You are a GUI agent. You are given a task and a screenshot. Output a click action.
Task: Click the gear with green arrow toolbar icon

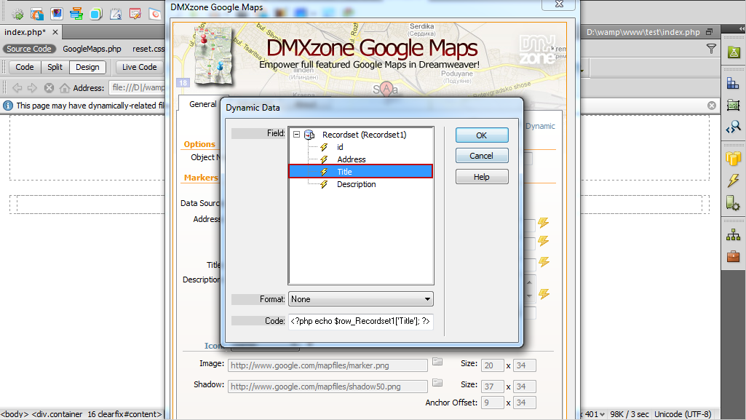coord(17,15)
